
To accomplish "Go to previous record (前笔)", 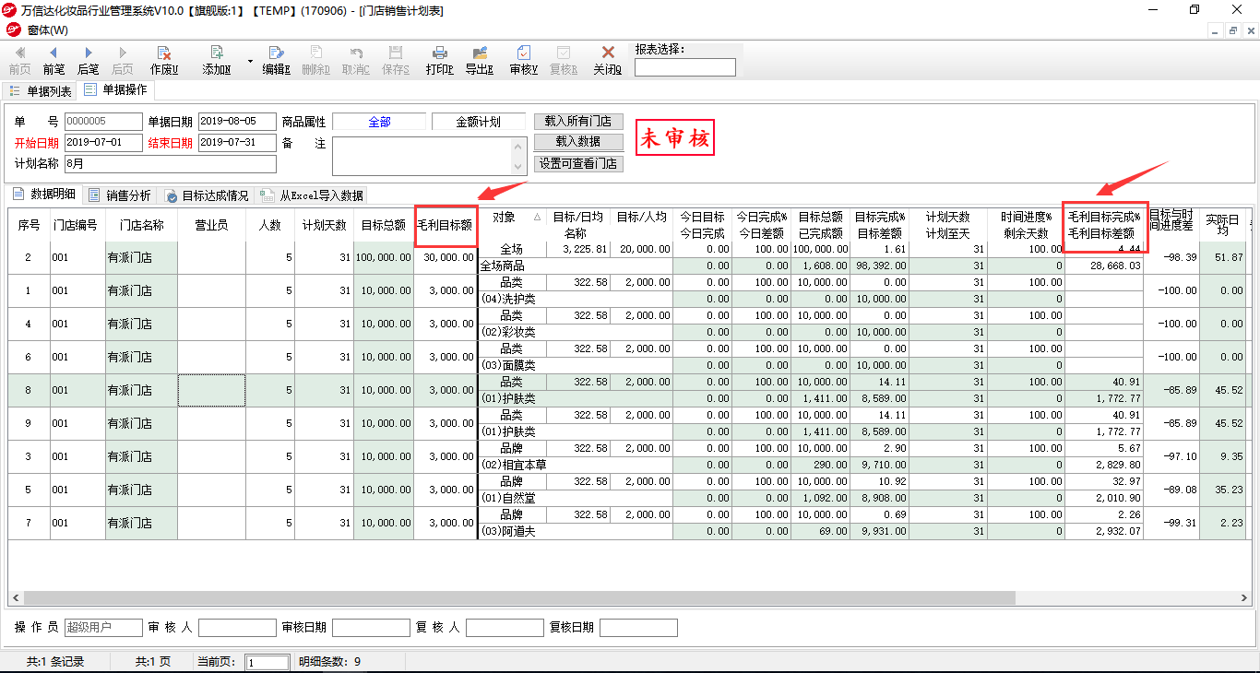I will point(53,60).
